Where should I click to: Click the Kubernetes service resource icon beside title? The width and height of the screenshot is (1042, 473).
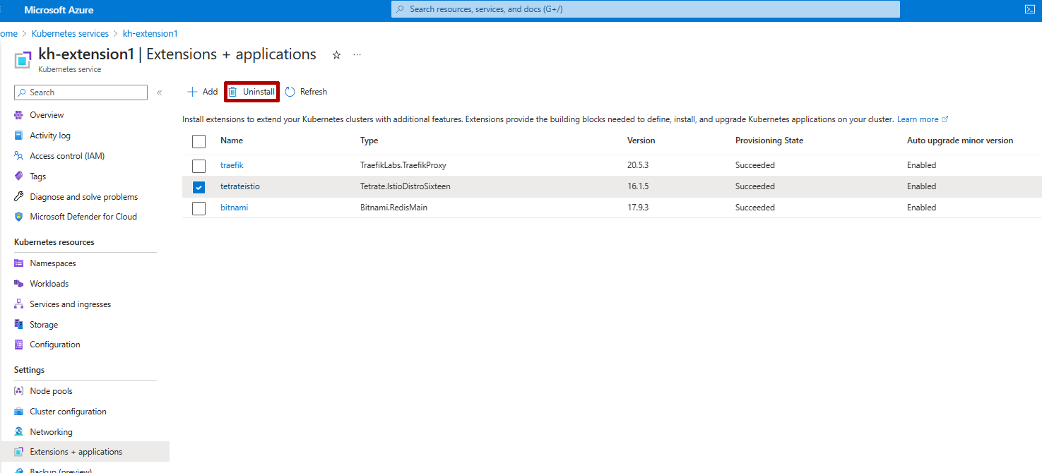(23, 59)
